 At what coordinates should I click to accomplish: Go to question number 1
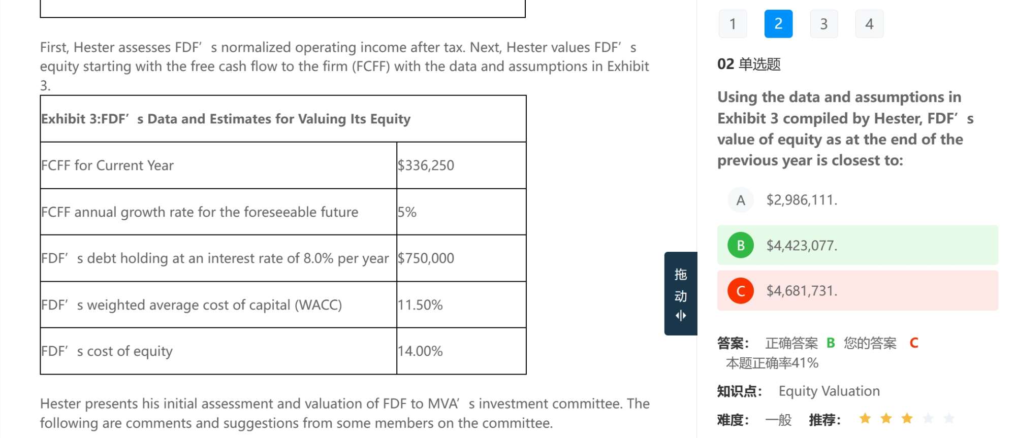point(733,24)
